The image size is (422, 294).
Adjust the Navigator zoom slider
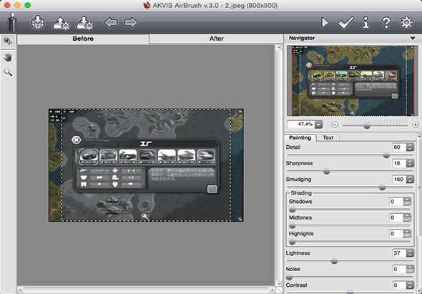(367, 126)
